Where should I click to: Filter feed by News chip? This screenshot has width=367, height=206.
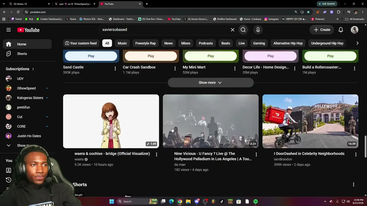168,43
